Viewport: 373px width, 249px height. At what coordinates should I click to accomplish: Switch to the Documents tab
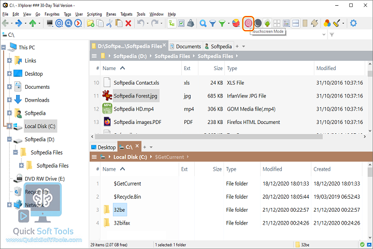click(185, 47)
